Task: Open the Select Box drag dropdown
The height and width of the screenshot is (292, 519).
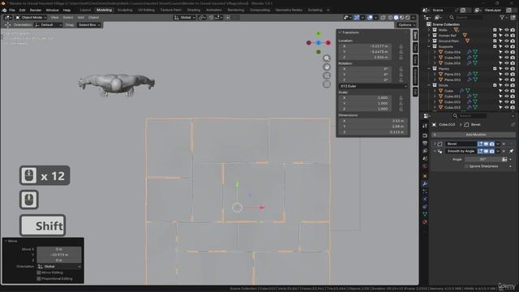Action: pos(89,25)
